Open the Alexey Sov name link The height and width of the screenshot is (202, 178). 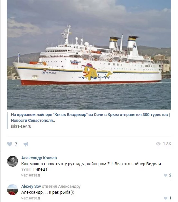click(x=31, y=186)
